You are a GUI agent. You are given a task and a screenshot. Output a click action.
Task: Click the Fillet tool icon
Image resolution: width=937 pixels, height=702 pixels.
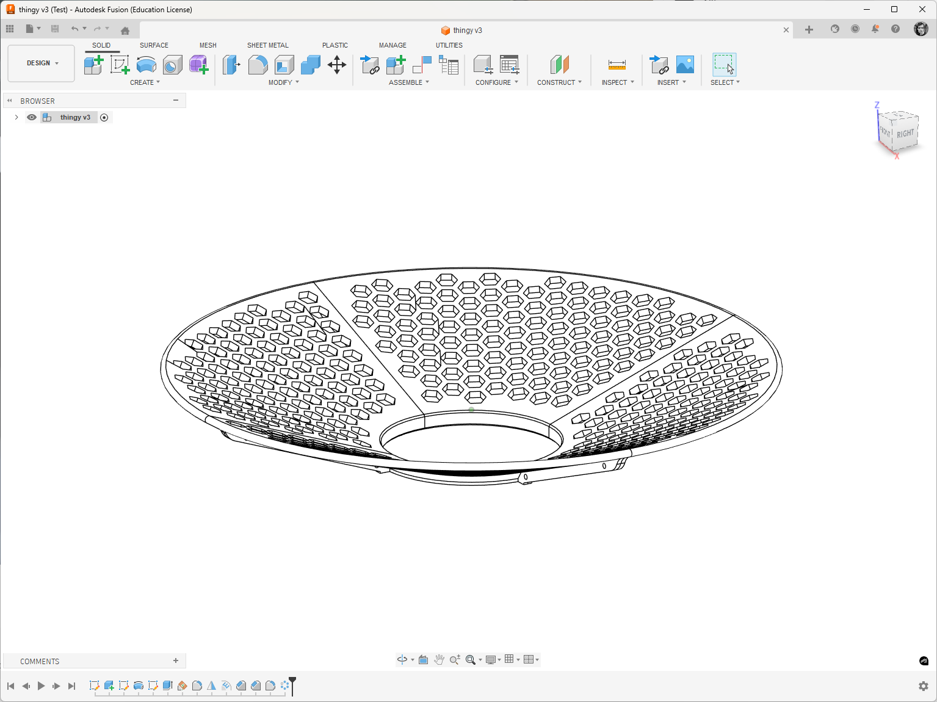click(258, 64)
